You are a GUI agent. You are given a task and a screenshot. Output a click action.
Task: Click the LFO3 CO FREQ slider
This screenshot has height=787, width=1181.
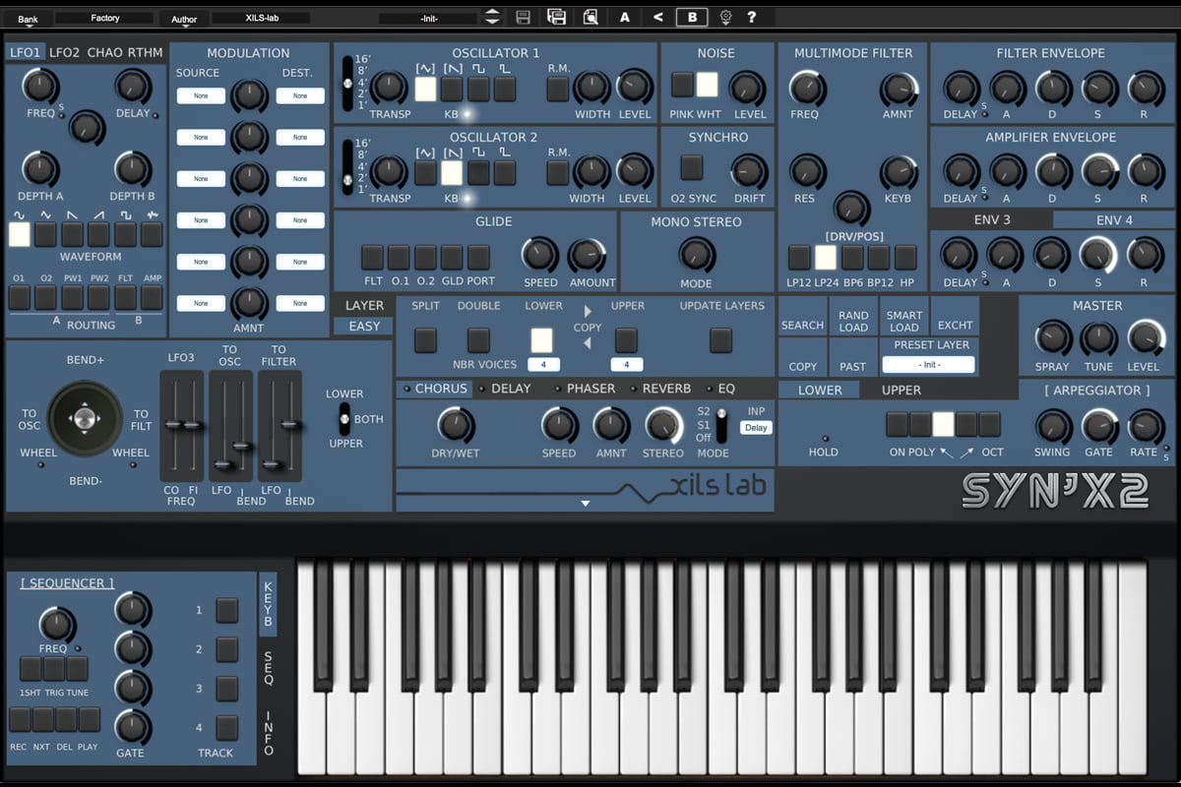[172, 425]
